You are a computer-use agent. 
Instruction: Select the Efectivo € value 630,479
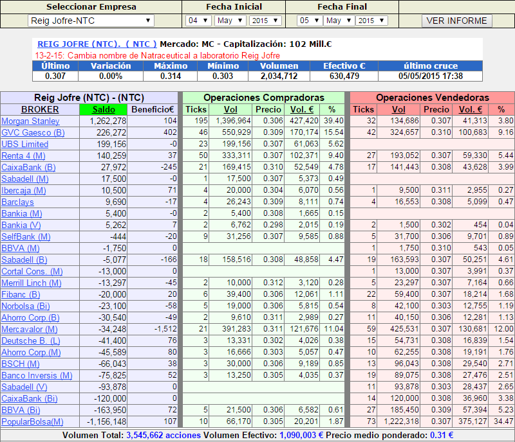[344, 76]
